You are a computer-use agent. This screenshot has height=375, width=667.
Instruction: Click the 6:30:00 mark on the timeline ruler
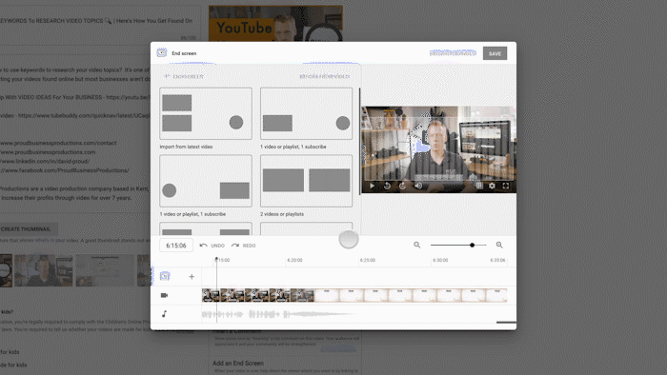[x=440, y=260]
